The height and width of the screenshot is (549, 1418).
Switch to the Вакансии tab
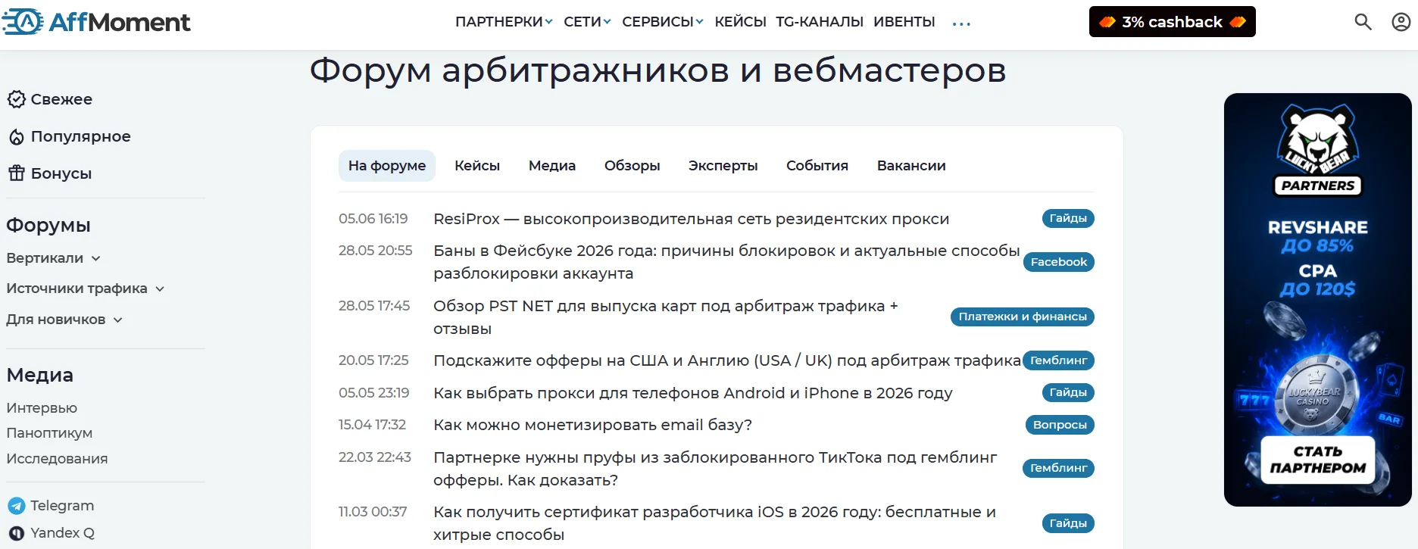coord(911,166)
